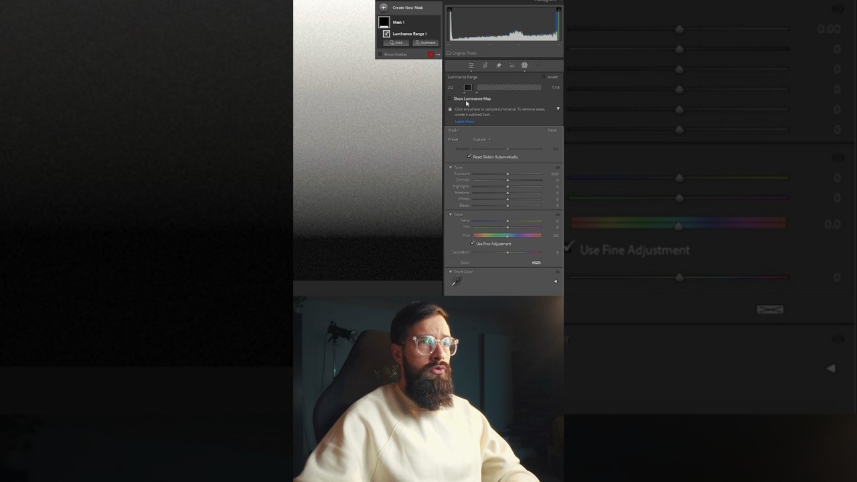Collapse the Point Color section
The height and width of the screenshot is (482, 857).
pyautogui.click(x=451, y=272)
